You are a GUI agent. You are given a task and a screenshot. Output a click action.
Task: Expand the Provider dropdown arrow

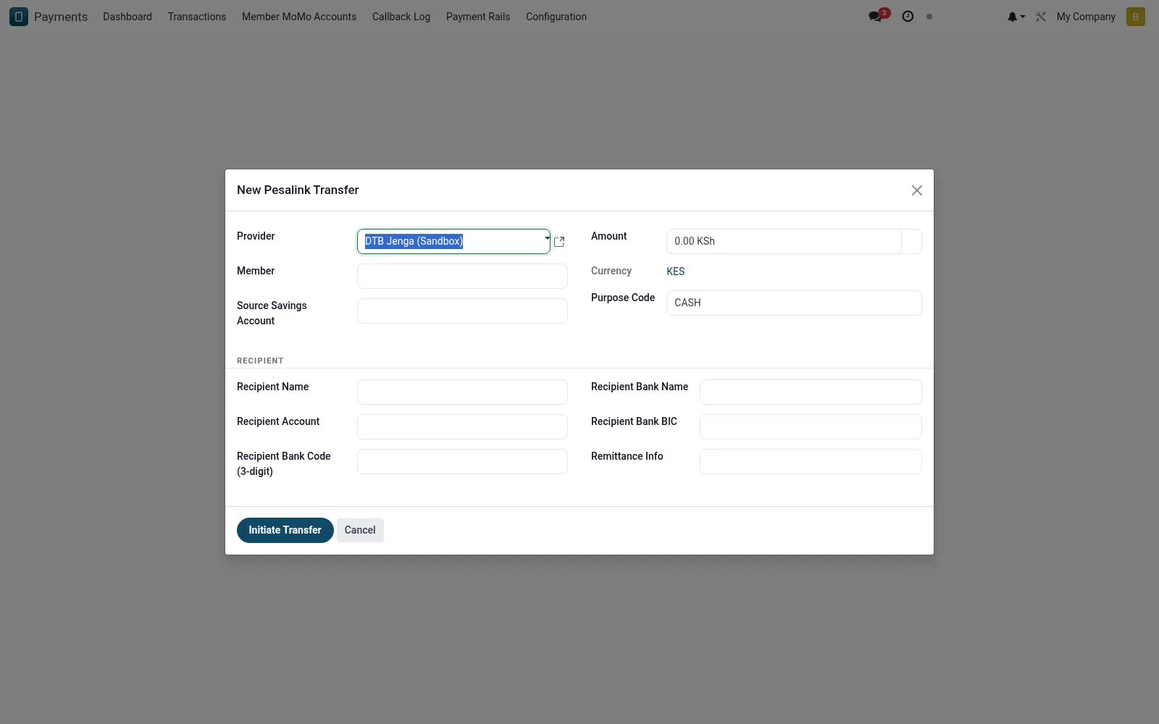[x=547, y=237]
